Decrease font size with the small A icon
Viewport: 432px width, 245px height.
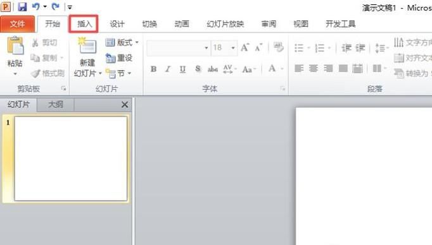tap(258, 48)
